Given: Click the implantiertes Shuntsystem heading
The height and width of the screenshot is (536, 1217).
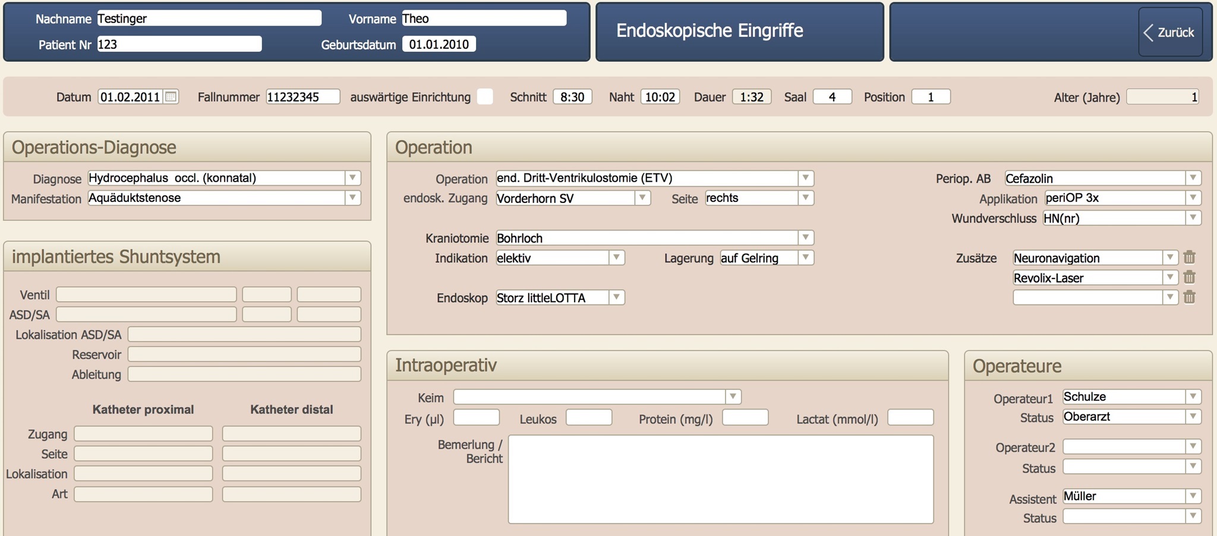Looking at the screenshot, I should click(x=116, y=256).
